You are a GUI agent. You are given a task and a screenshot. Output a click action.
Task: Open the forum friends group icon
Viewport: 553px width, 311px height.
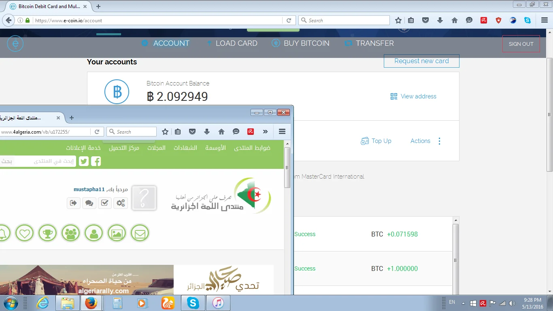click(x=71, y=233)
